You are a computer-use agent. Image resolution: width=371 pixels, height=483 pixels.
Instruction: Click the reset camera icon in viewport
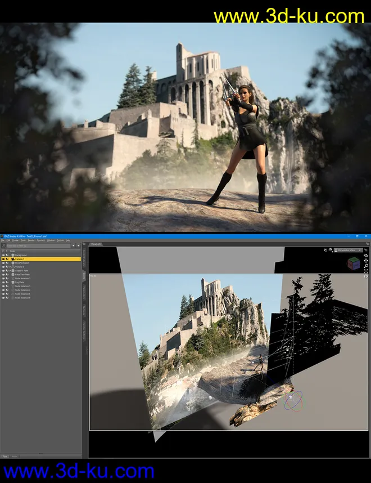366,276
